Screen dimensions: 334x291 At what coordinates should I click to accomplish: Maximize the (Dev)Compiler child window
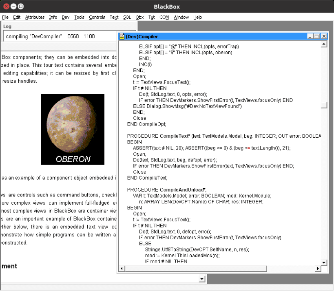[x=317, y=36]
